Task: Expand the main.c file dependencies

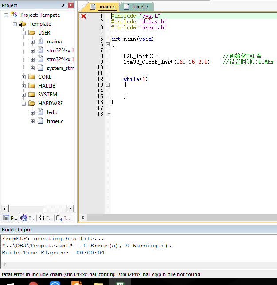Action: [x=33, y=42]
